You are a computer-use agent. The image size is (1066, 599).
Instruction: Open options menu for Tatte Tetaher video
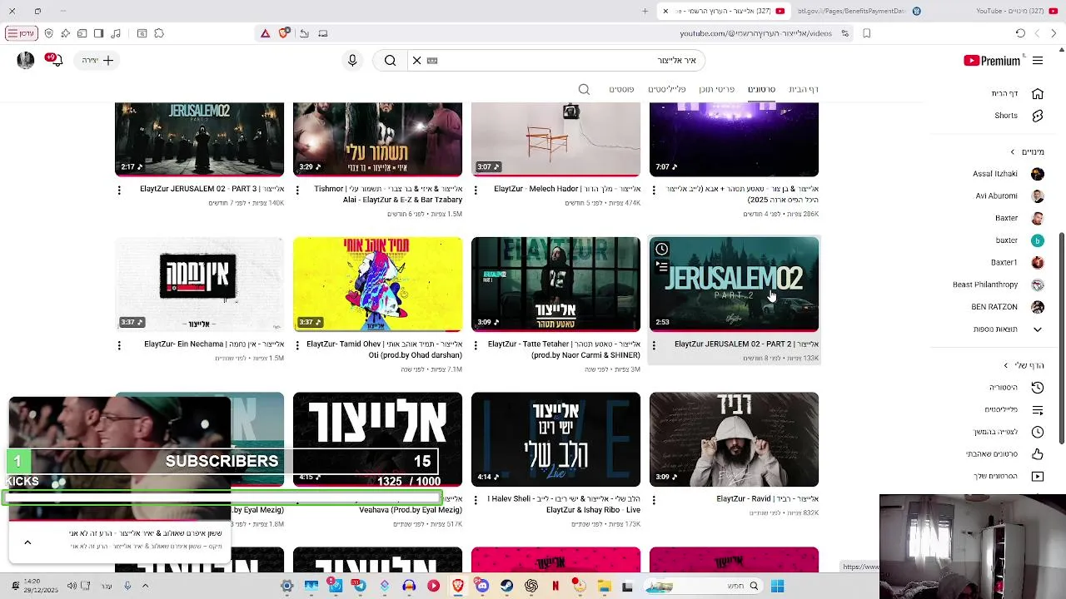click(476, 344)
